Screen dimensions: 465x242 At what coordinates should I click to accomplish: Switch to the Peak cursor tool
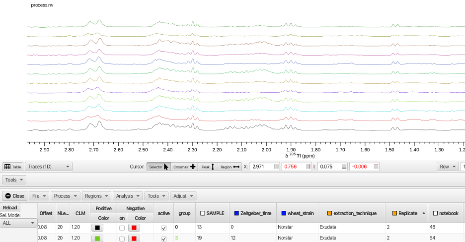pos(208,167)
